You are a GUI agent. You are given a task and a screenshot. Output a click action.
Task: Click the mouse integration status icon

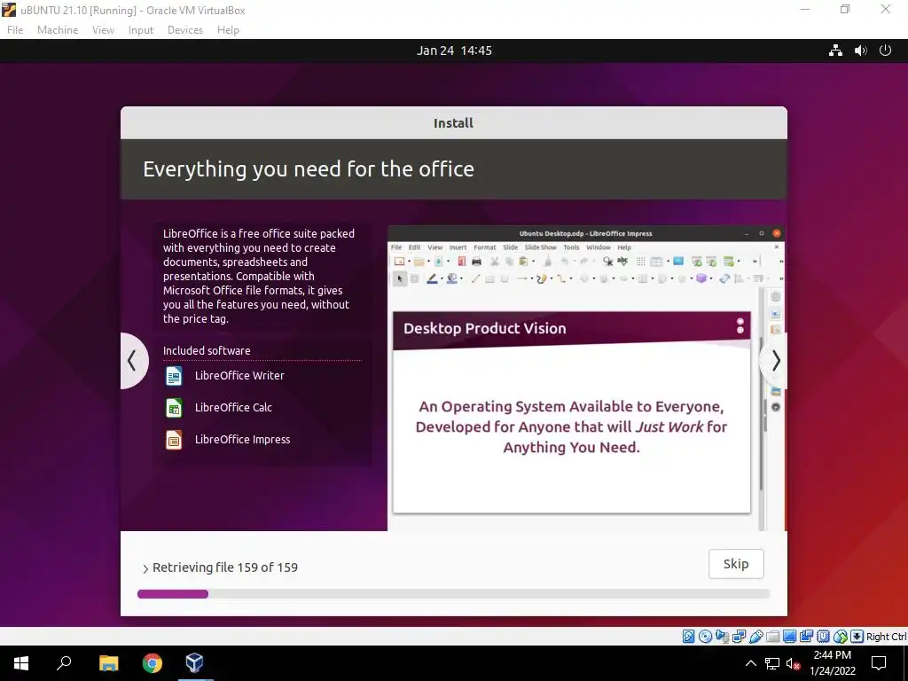pos(841,637)
